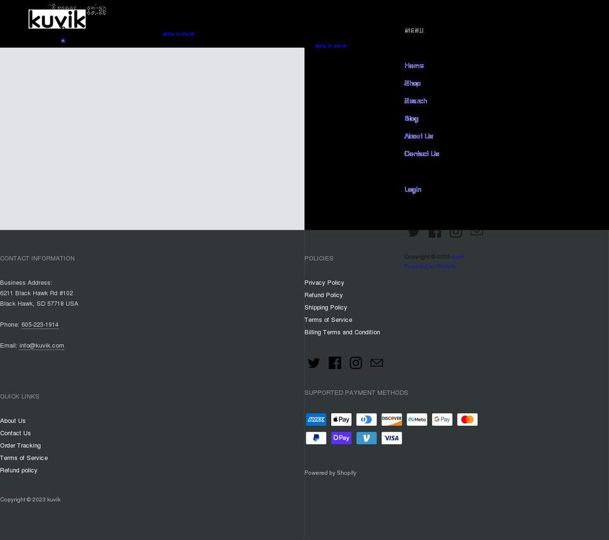The height and width of the screenshot is (540, 609).
Task: Click phone number 605-223-1914
Action: point(40,325)
